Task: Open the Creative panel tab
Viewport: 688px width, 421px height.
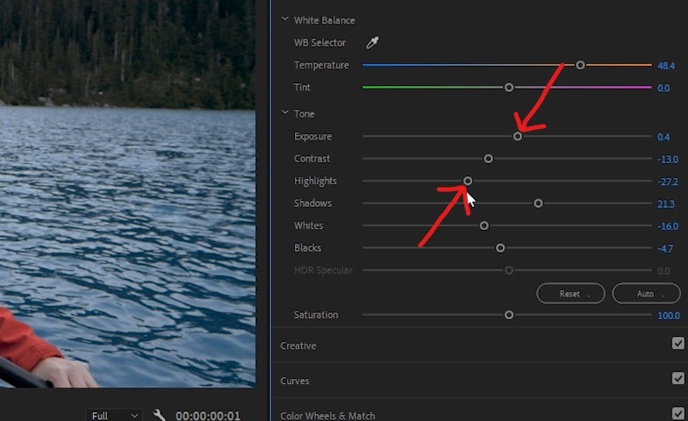Action: pyautogui.click(x=298, y=346)
